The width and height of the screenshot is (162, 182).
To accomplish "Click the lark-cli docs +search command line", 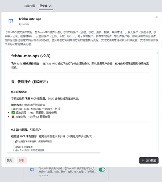I will (36, 109).
